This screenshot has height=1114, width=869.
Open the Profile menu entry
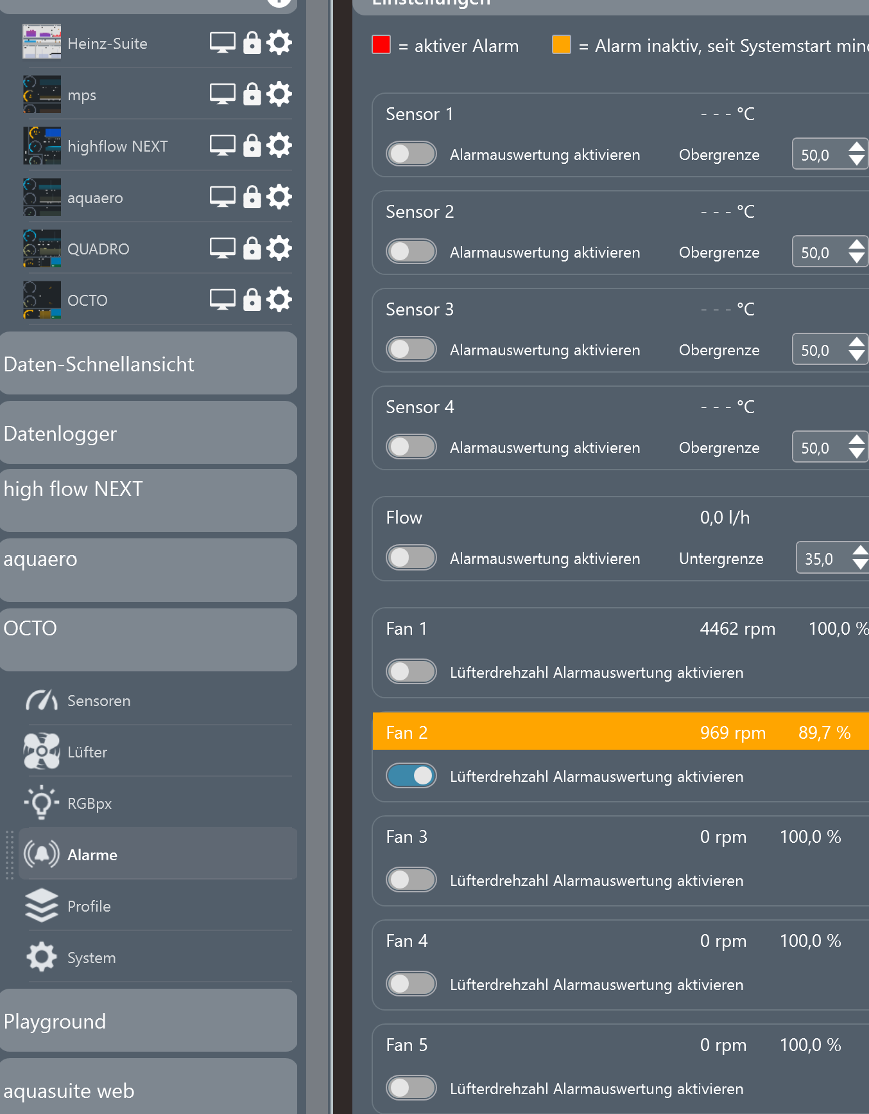pyautogui.click(x=89, y=906)
